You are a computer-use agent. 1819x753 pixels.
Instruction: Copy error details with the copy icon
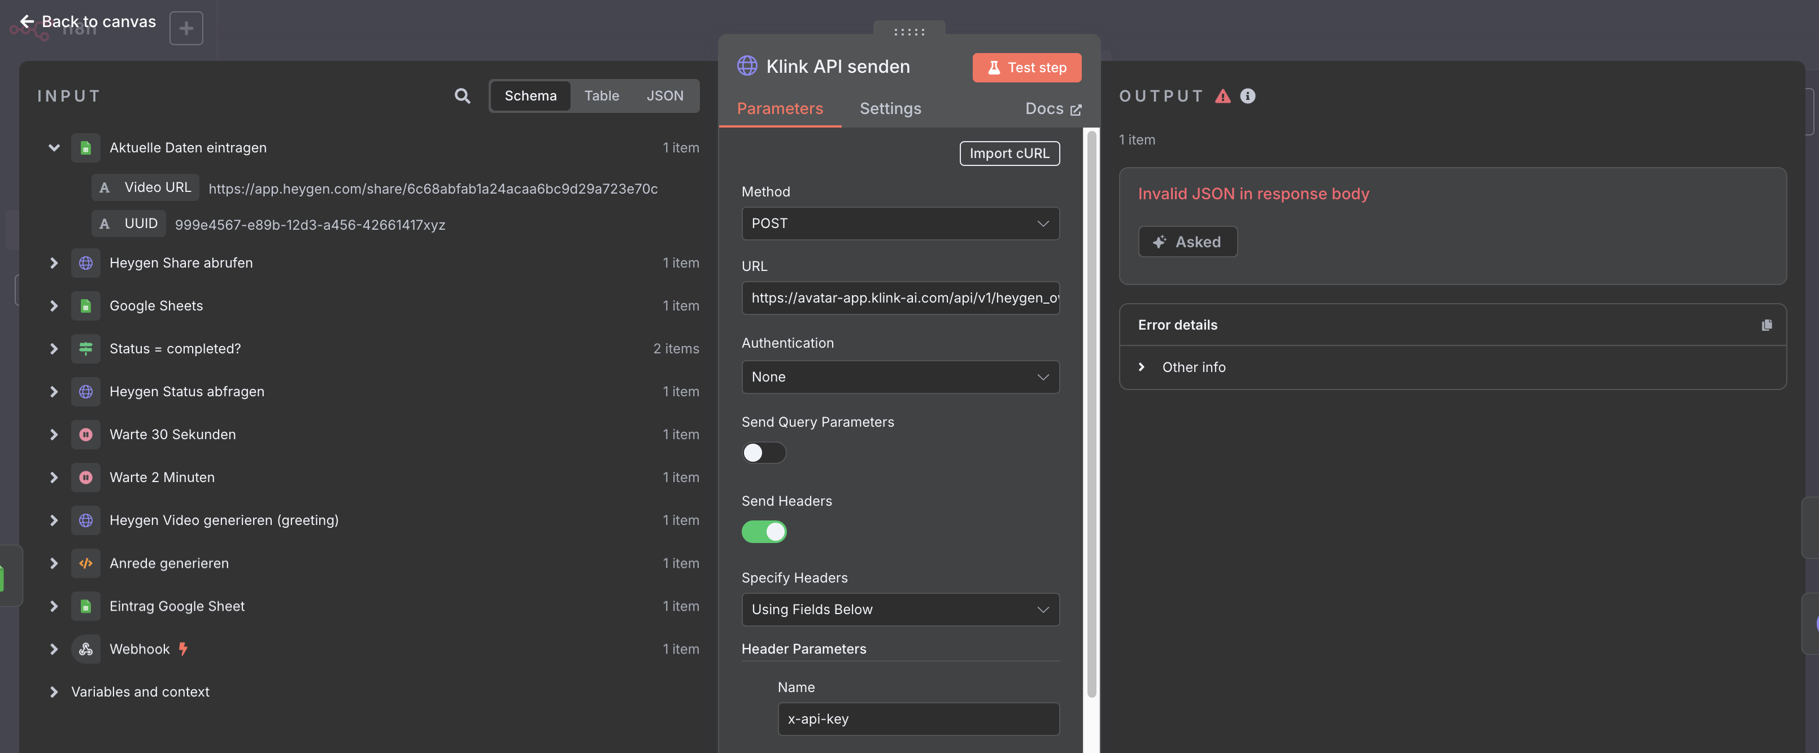1767,325
